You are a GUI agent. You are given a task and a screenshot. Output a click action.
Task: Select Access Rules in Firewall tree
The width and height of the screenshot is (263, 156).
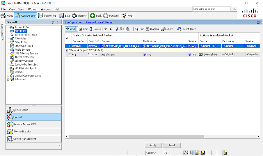click(x=22, y=27)
